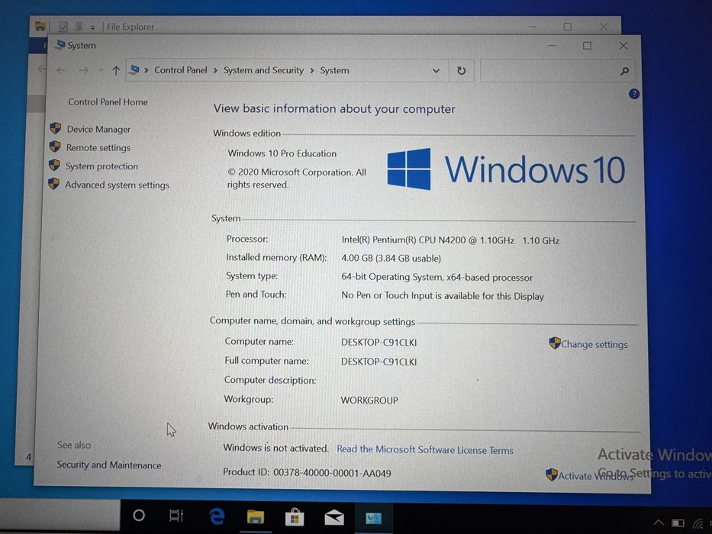Open System protection link
The image size is (712, 534).
[x=101, y=166]
